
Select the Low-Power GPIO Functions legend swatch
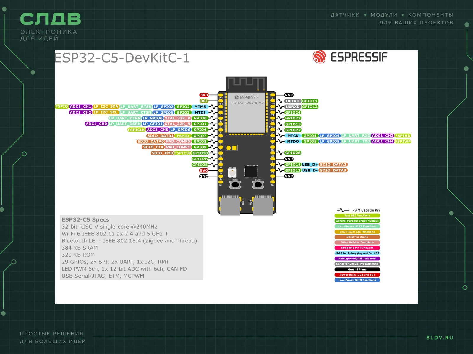pyautogui.click(x=357, y=280)
